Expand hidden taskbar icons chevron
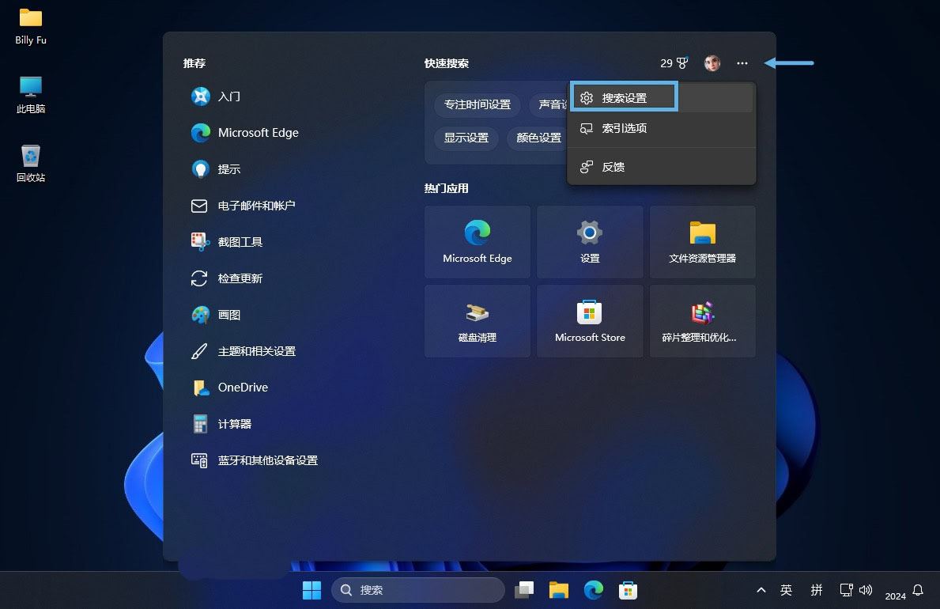Viewport: 940px width, 609px height. (x=761, y=589)
